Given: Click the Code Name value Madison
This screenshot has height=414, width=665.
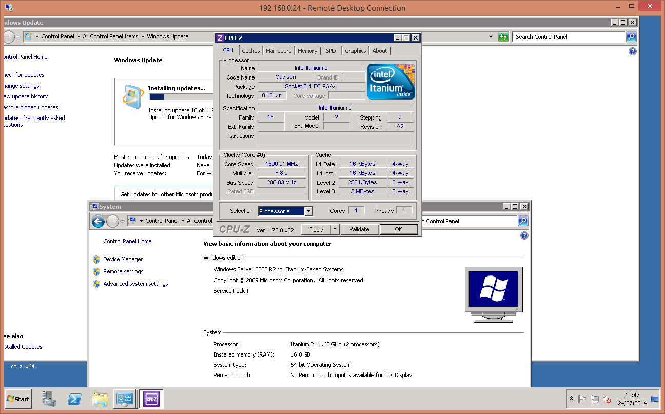Looking at the screenshot, I should coord(285,77).
